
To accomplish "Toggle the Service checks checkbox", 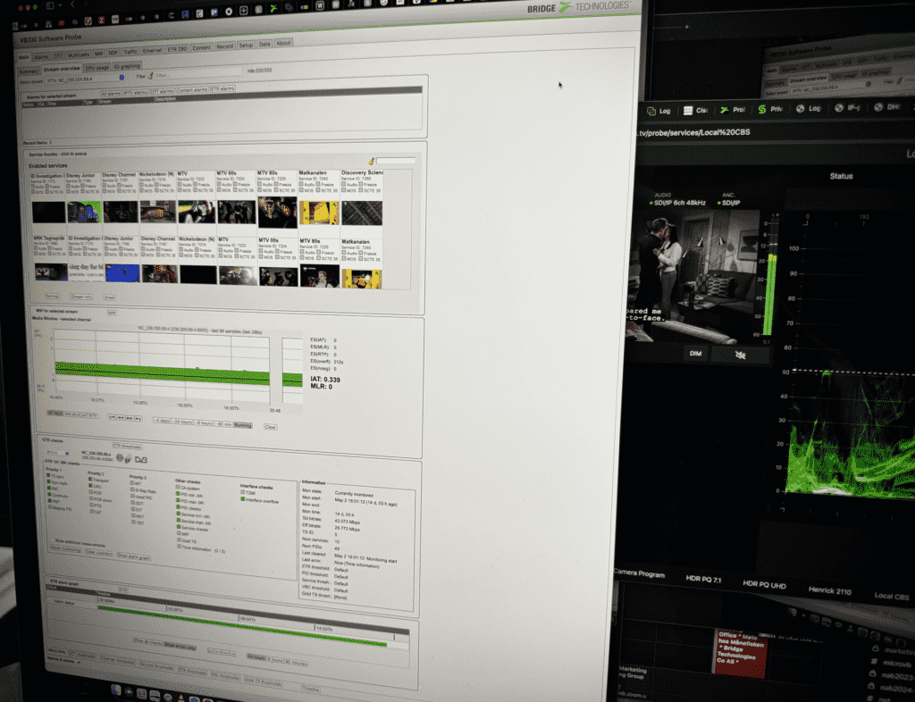I will pyautogui.click(x=179, y=528).
